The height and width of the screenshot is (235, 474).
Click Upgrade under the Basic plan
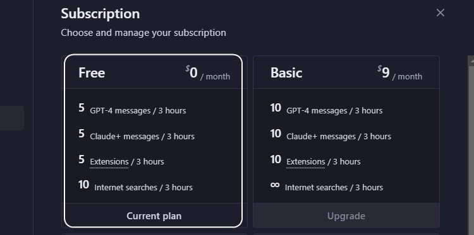pos(346,215)
